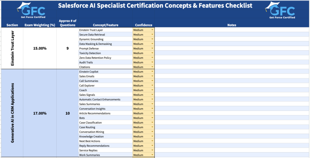Viewport: 310px width, 158px height.
Task: Open Confidence dropdown for Data Masking & Demasking
Action: (x=152, y=44)
